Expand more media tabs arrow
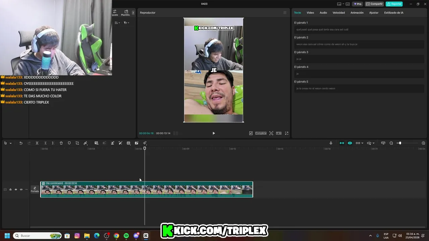The height and width of the screenshot is (241, 429). (x=133, y=13)
